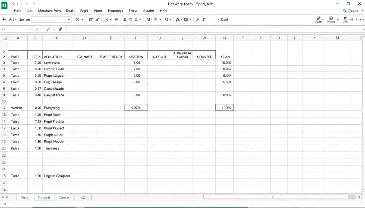Click the gray person icon in toolbar
This screenshot has width=365, height=208.
(x=136, y=19)
